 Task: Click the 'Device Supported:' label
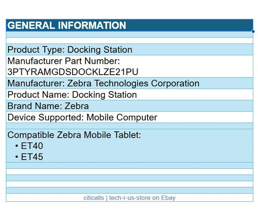click(46, 117)
